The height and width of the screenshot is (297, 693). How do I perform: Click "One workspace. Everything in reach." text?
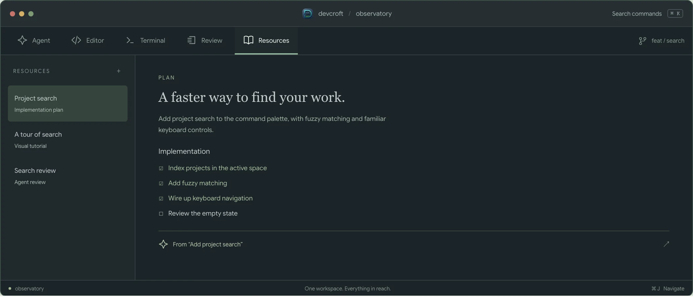[x=348, y=288]
